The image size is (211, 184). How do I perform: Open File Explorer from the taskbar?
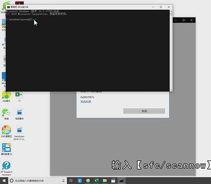105,181
